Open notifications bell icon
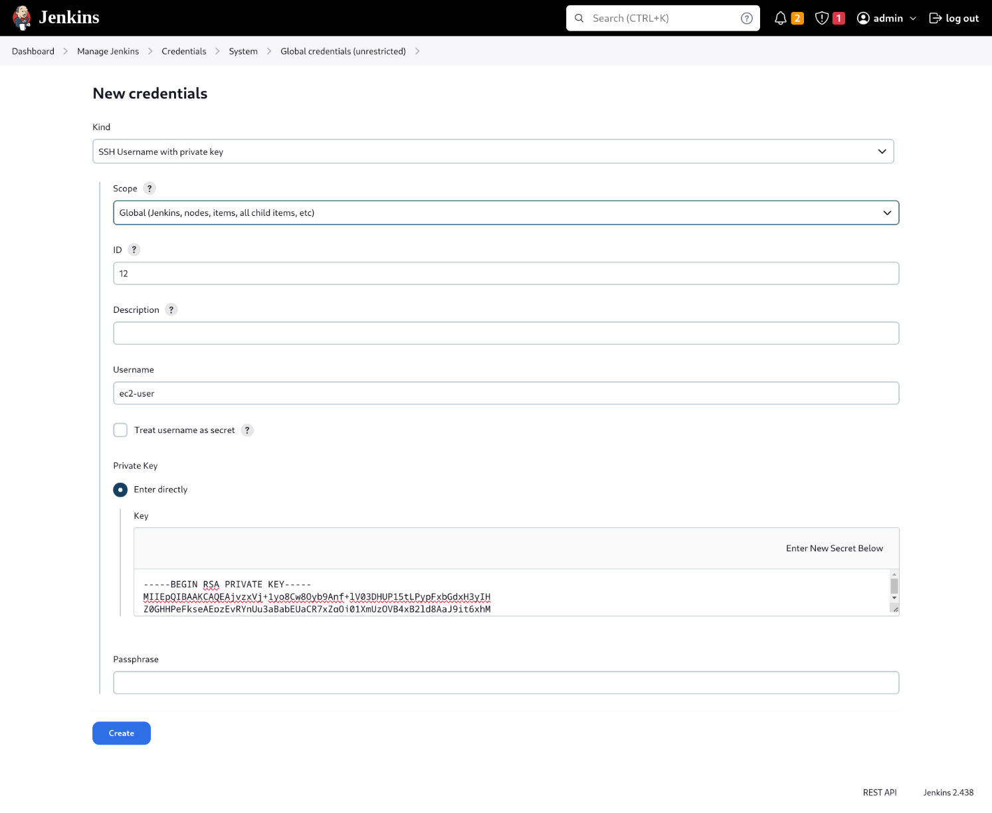992x813 pixels. [781, 19]
